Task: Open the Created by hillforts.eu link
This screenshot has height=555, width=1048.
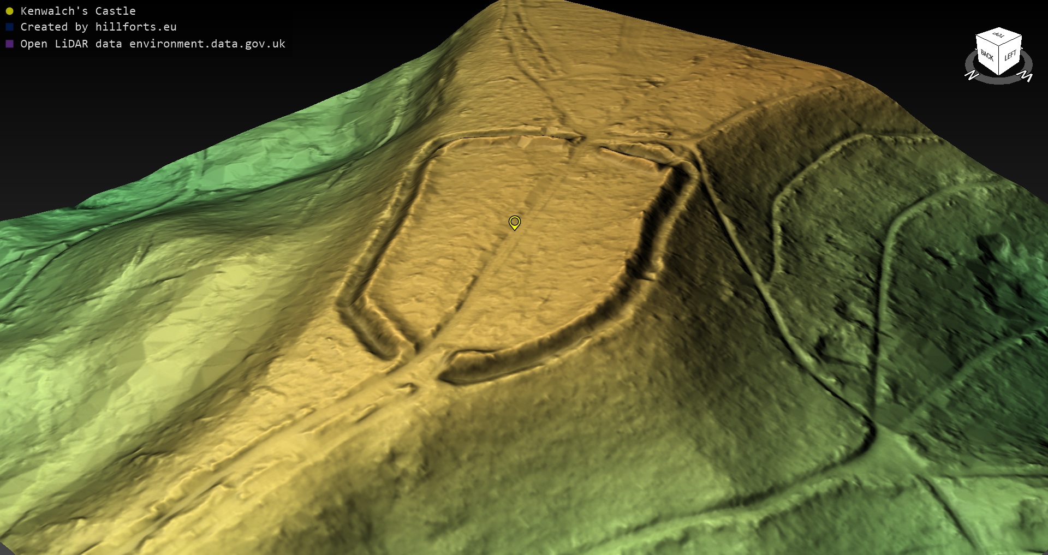Action: tap(98, 27)
